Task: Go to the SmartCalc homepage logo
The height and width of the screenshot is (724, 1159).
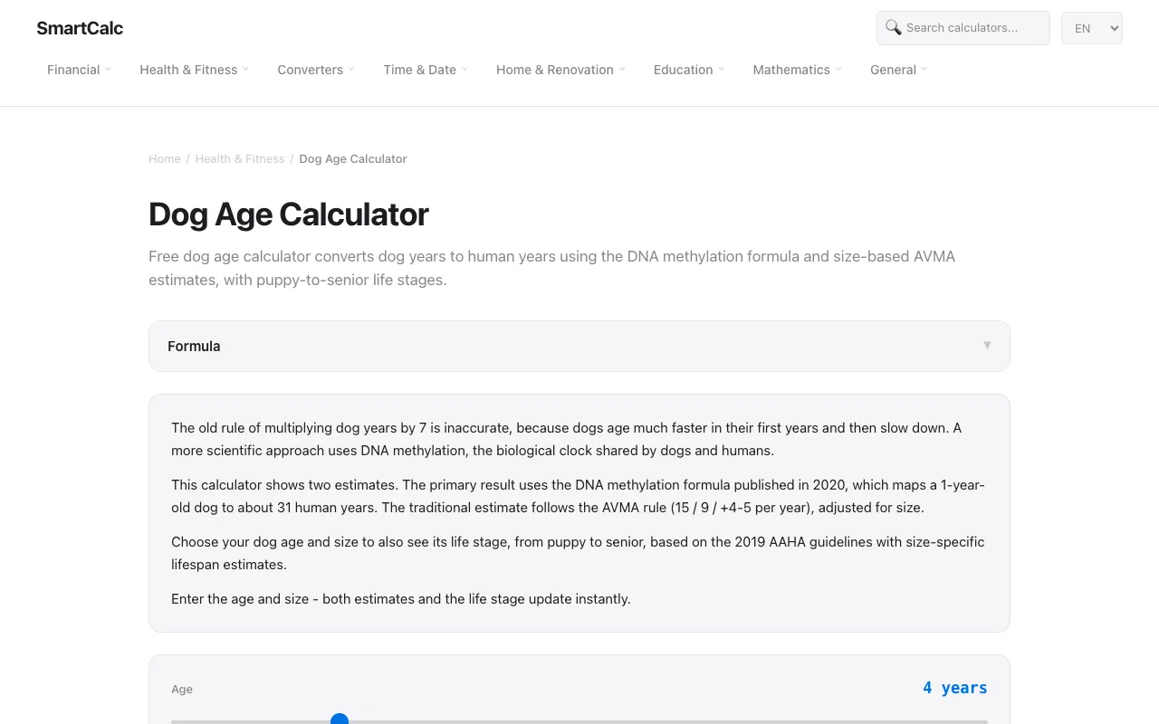Action: click(x=80, y=28)
